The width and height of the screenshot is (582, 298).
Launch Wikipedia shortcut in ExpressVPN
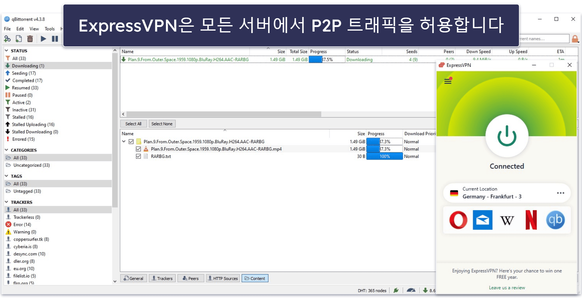pos(507,220)
